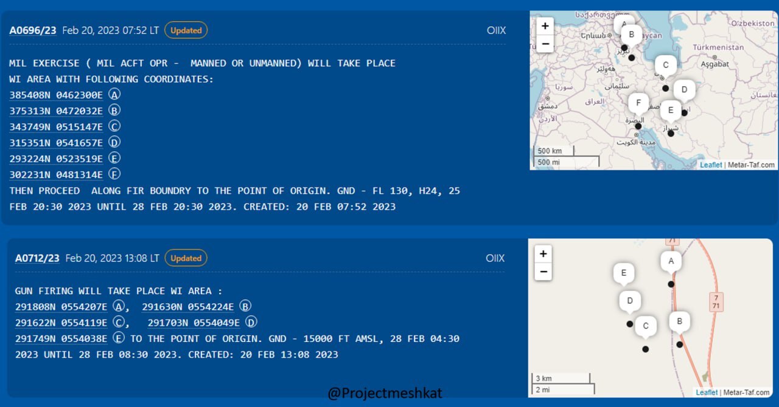This screenshot has width=779, height=407.
Task: Click OIIX label on the A0712/23 card
Action: click(x=495, y=258)
